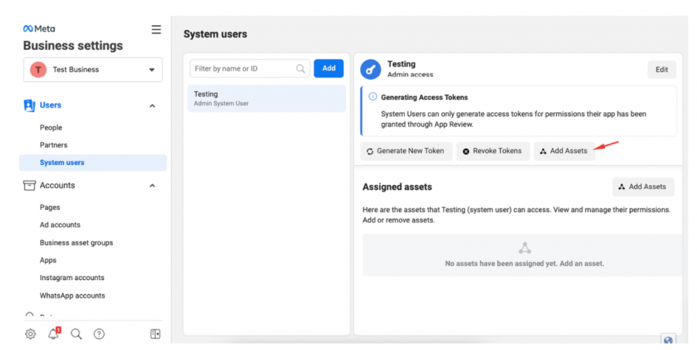This screenshot has width=697, height=350.
Task: Open Business asset groups
Action: coord(76,243)
